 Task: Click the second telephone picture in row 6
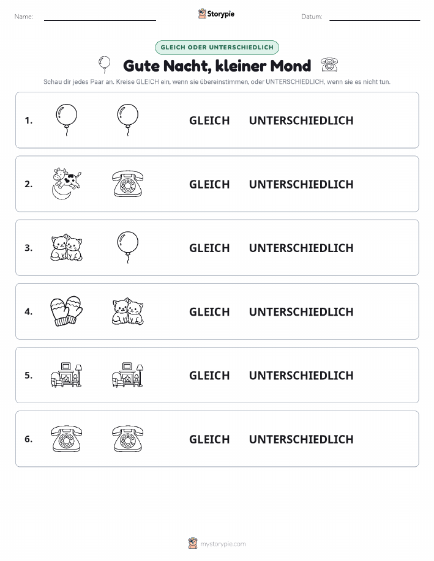[x=128, y=439]
